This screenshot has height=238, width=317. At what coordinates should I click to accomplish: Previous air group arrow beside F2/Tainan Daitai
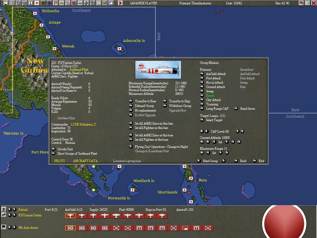10,215
